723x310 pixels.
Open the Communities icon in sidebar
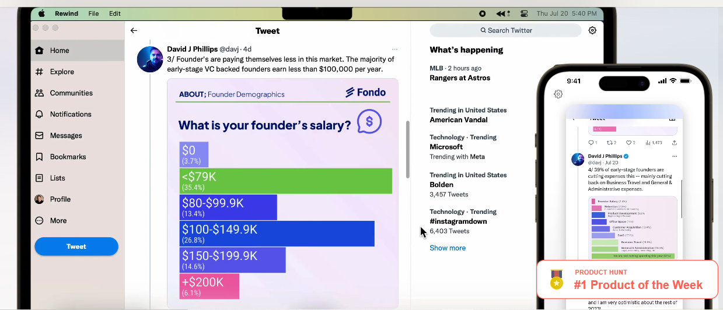39,93
